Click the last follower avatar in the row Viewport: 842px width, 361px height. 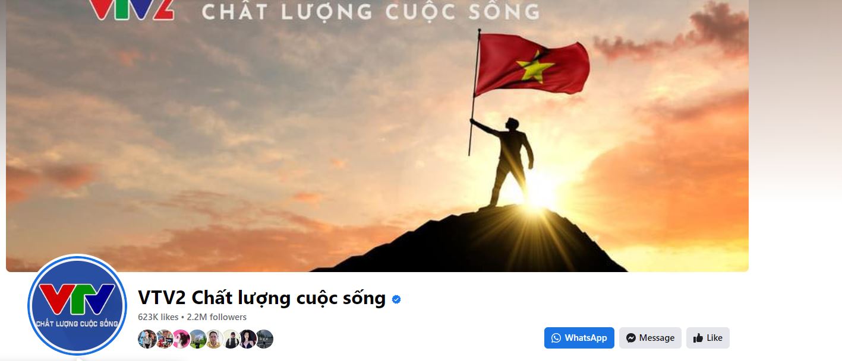pos(264,339)
